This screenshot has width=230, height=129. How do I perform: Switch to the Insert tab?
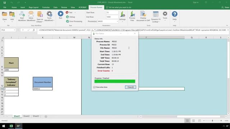pos(23,7)
